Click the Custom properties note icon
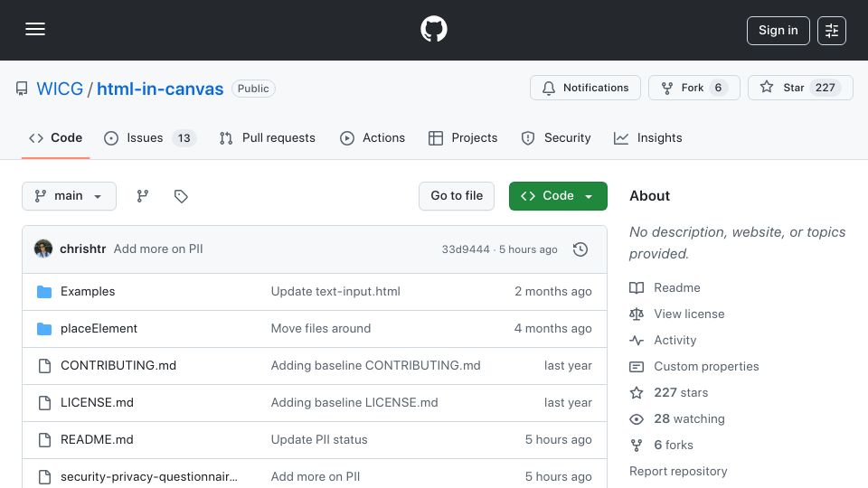The image size is (868, 488). [637, 366]
